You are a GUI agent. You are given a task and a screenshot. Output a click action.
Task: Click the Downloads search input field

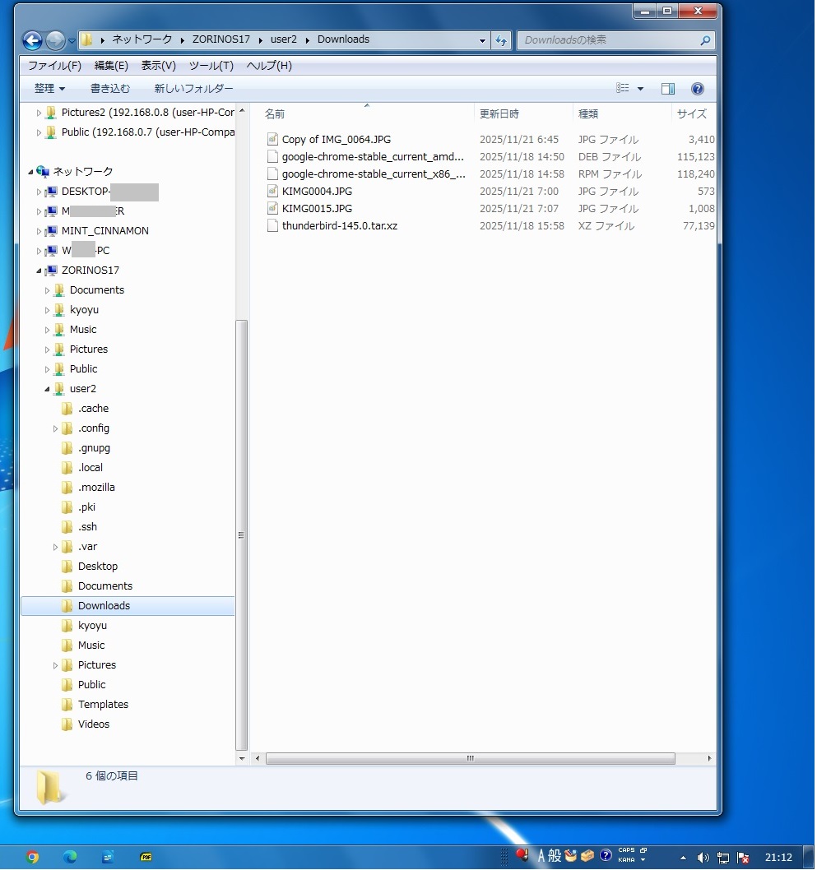609,39
